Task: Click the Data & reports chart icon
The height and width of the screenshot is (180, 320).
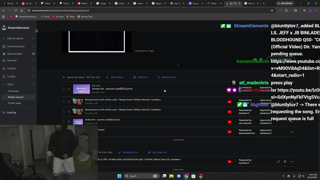Action: 4,38
